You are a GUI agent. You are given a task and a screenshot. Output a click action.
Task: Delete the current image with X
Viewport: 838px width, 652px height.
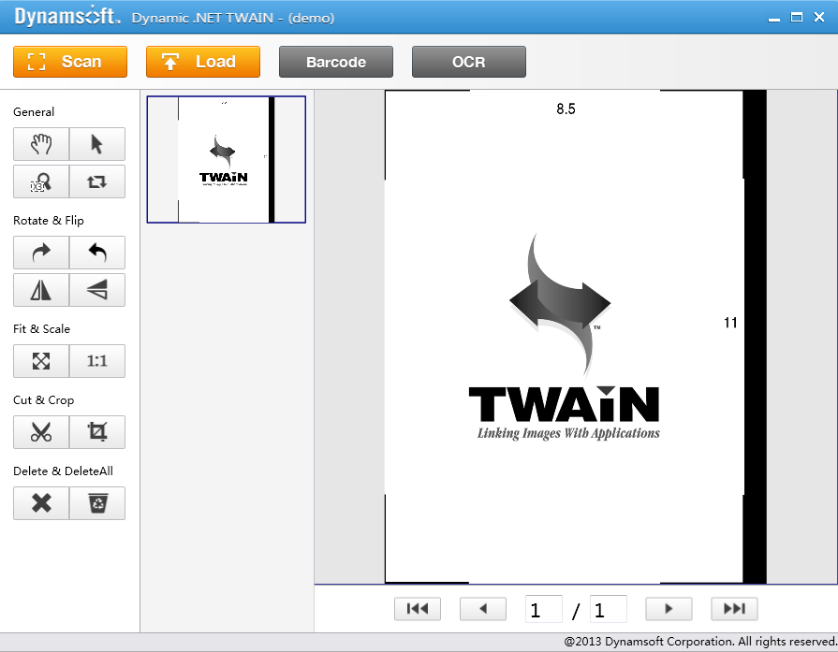[41, 503]
